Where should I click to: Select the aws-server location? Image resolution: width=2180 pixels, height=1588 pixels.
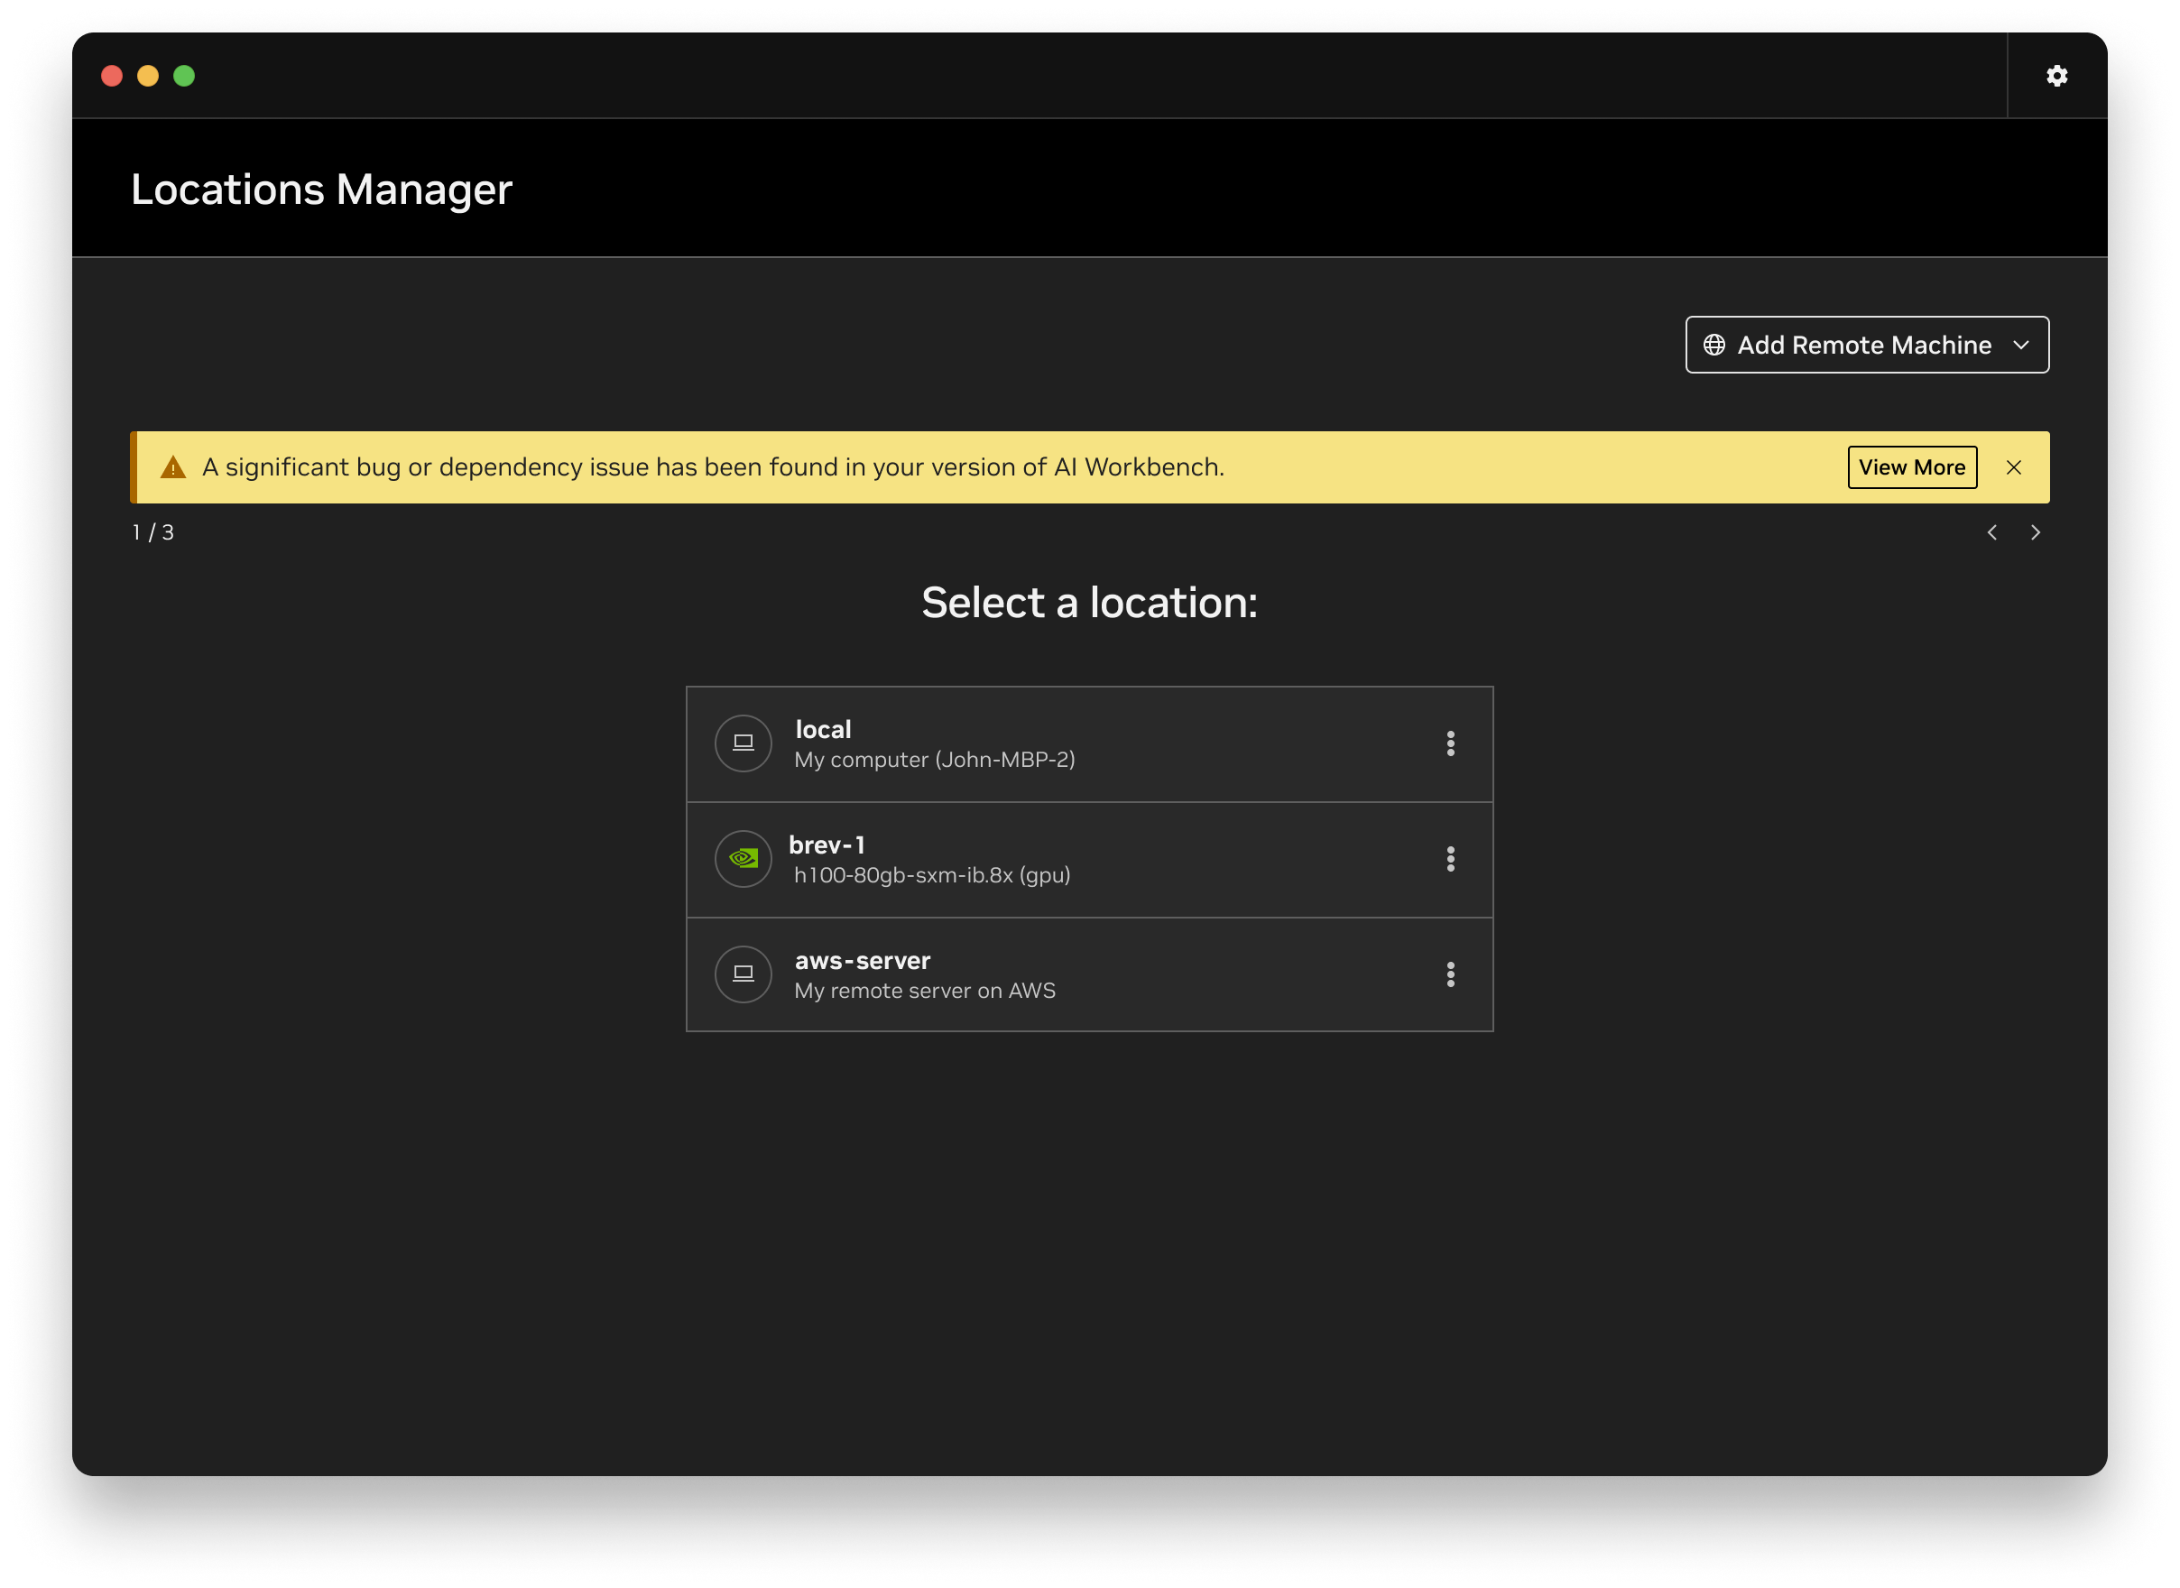point(1058,974)
